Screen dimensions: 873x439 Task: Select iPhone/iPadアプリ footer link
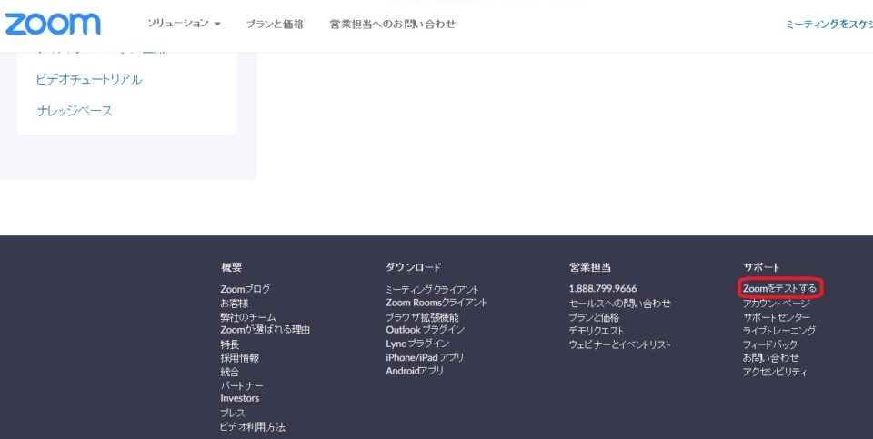425,357
